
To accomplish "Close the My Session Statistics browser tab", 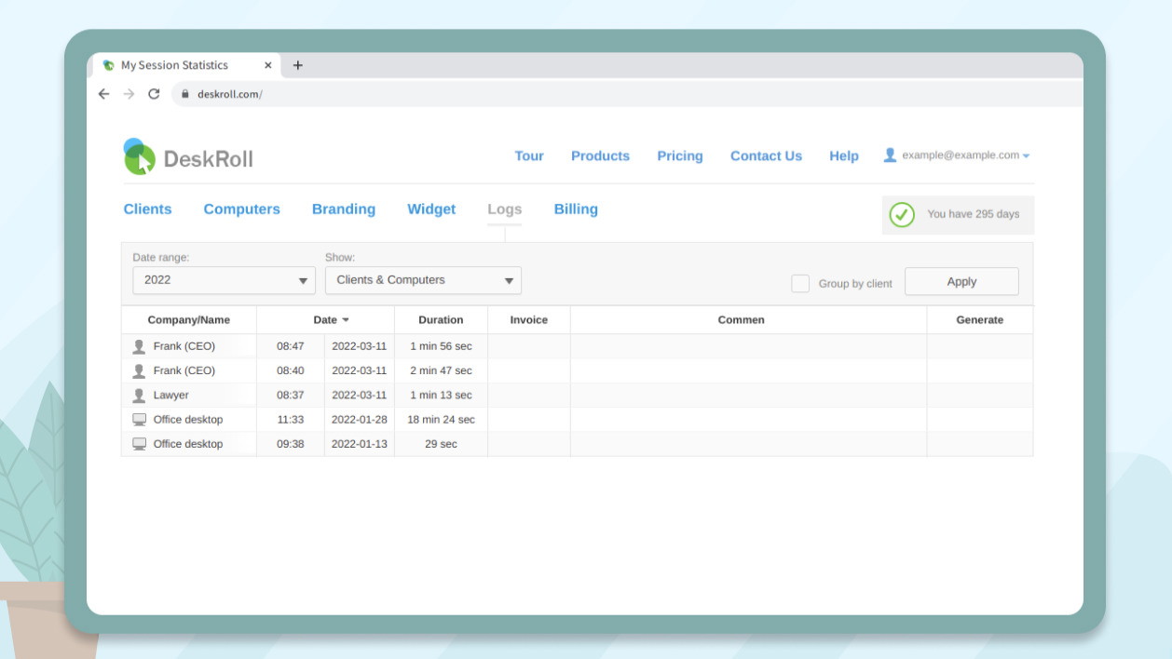I will click(268, 65).
